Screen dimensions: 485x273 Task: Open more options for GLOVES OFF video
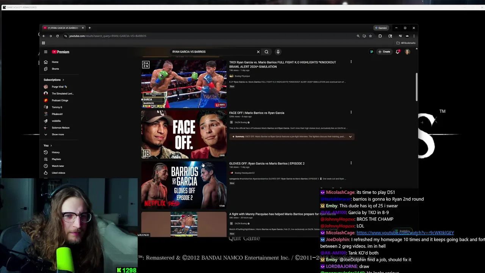351,163
